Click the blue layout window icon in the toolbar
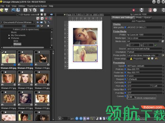Viewport: 165px width, 123px height. 42,10
